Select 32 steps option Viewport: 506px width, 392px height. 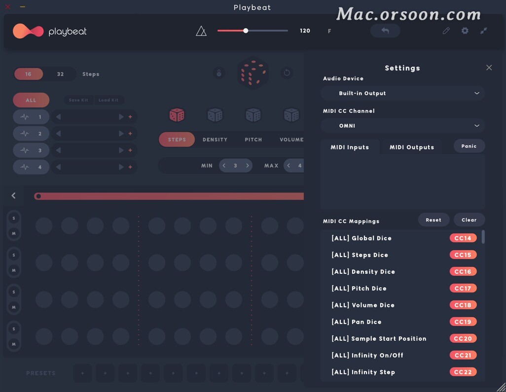point(60,74)
